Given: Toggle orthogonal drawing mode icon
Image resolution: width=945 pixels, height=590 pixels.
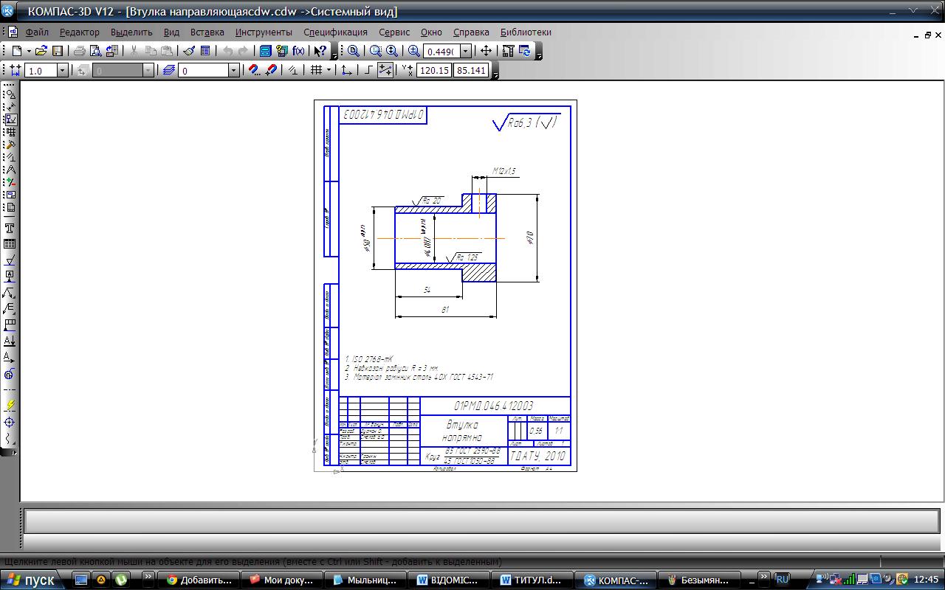Looking at the screenshot, I should (368, 70).
